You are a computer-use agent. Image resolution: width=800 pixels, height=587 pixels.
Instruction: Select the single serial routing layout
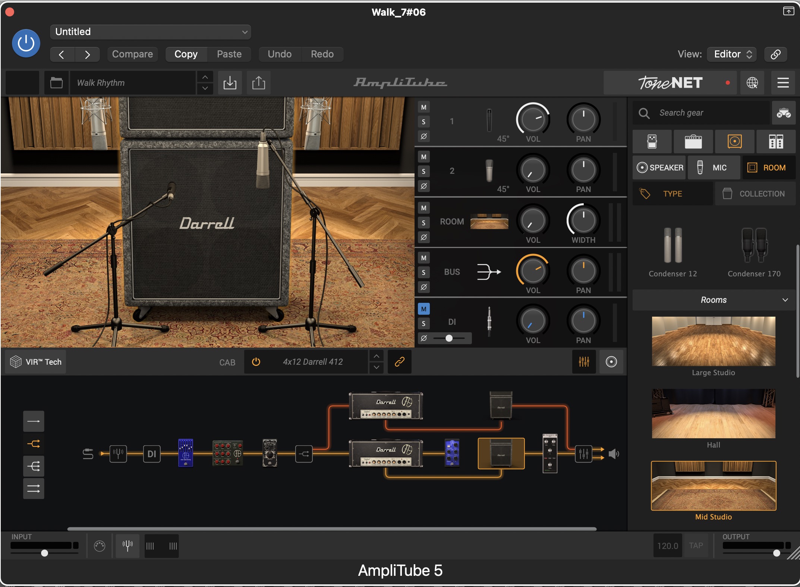[34, 421]
